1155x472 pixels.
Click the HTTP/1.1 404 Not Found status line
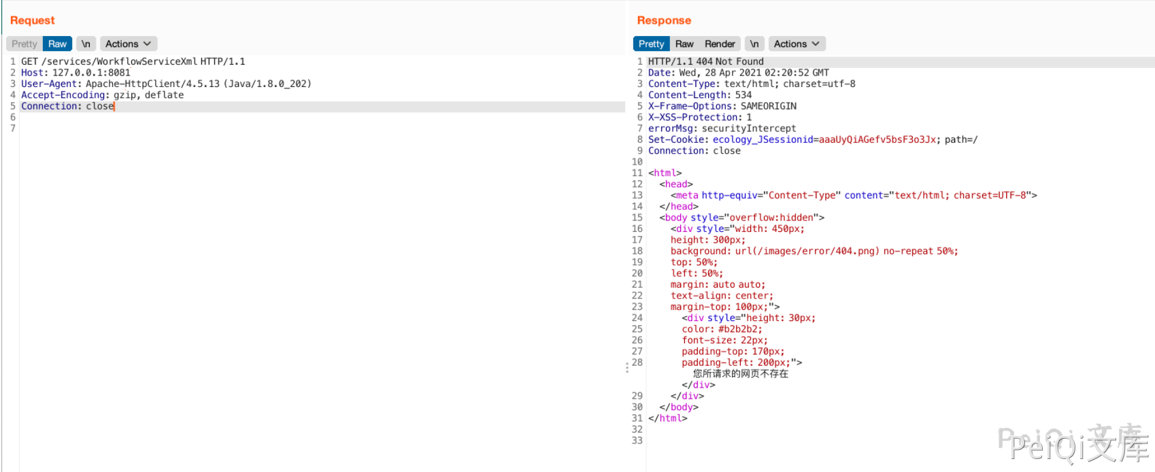[705, 61]
